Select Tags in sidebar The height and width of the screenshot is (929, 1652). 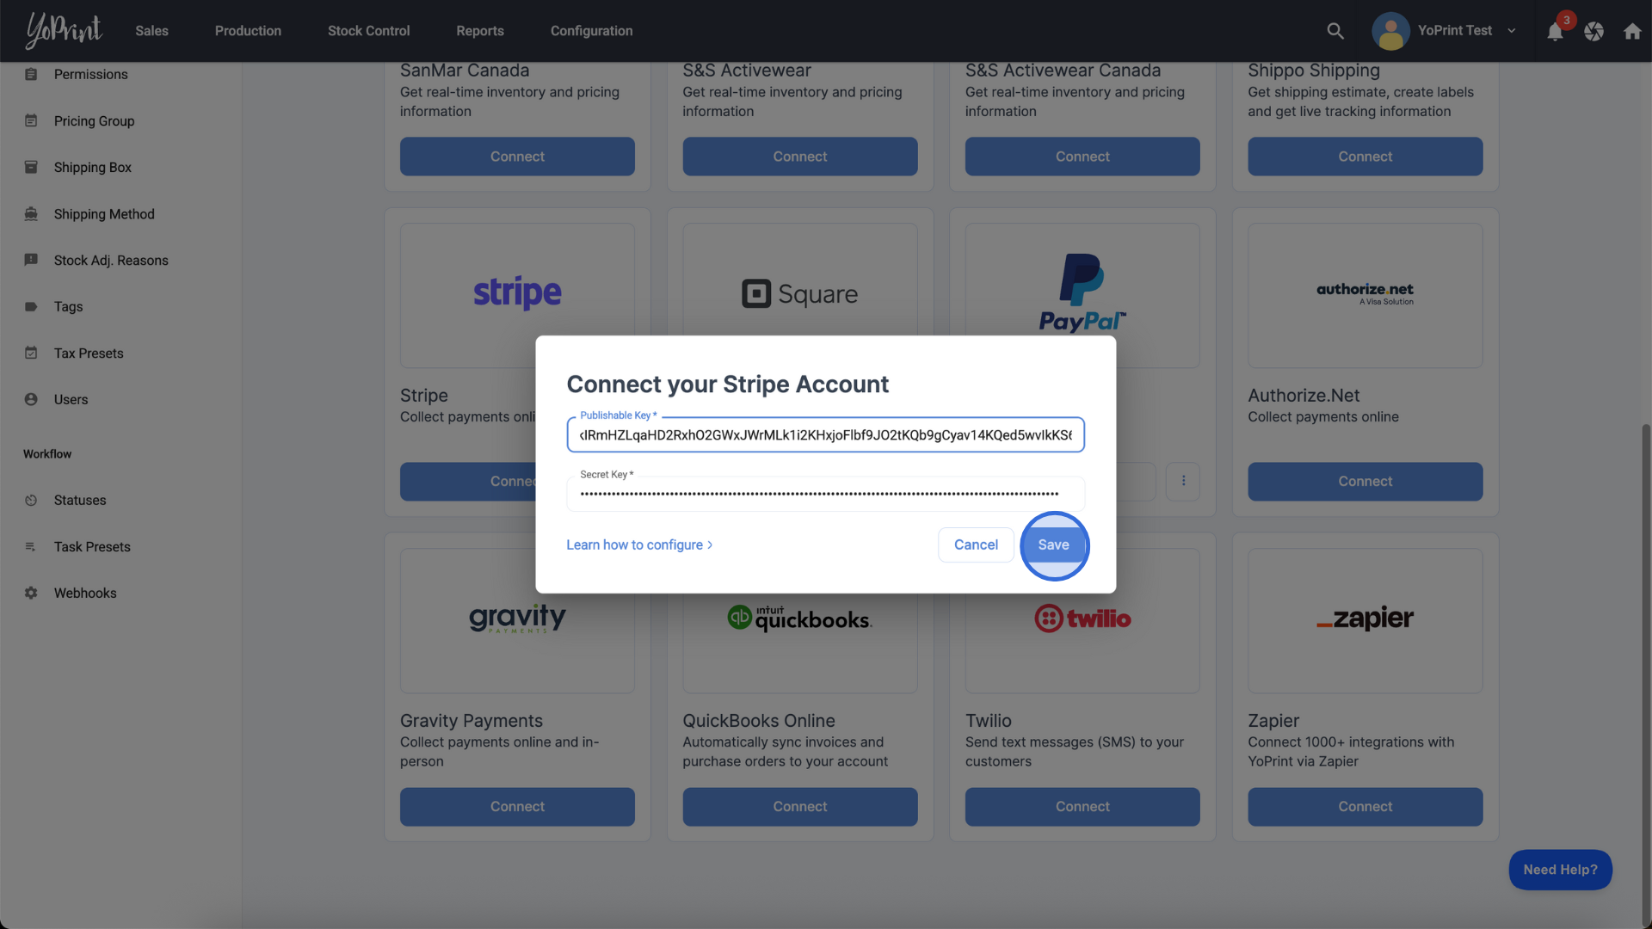pos(68,306)
